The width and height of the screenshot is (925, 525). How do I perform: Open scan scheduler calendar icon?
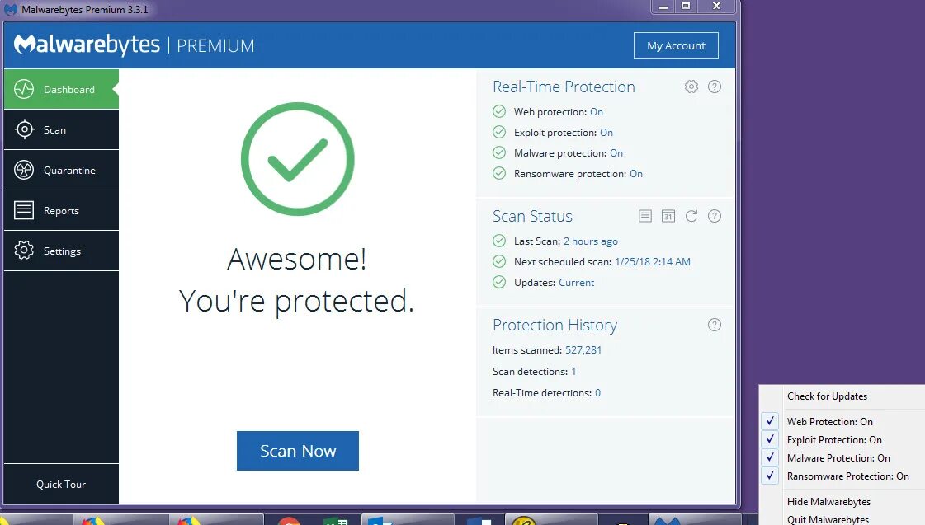(668, 216)
